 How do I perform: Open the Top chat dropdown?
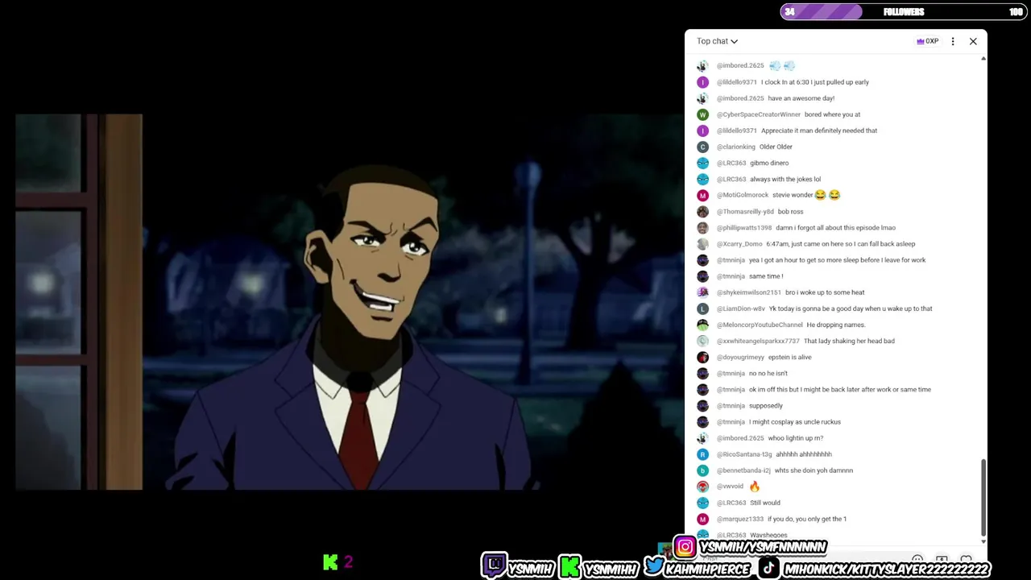tap(717, 41)
